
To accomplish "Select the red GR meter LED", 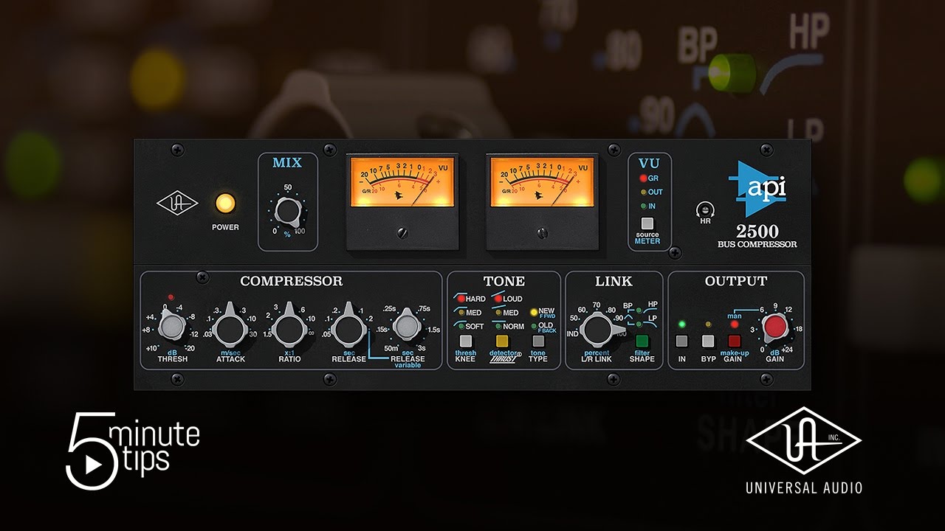I will [643, 179].
